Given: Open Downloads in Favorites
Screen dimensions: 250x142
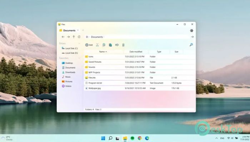Looking at the screenshot, I should pyautogui.click(x=69, y=72).
